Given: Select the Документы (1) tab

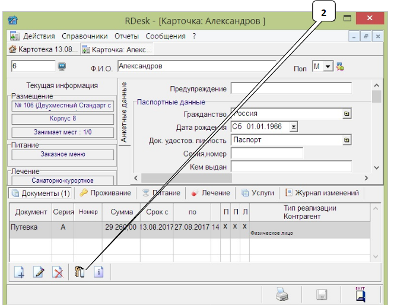Looking at the screenshot, I should 41,193.
